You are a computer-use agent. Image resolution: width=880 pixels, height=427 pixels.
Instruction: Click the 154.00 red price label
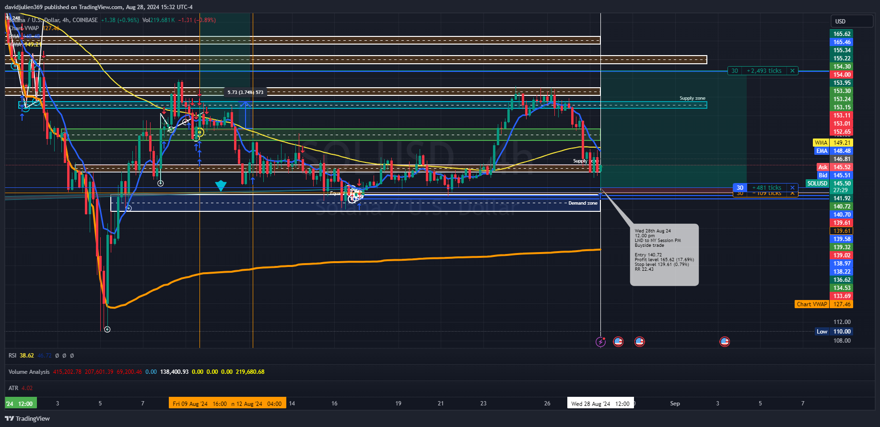[x=842, y=75]
